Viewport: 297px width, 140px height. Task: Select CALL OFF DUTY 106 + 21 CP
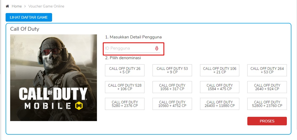[220, 70]
